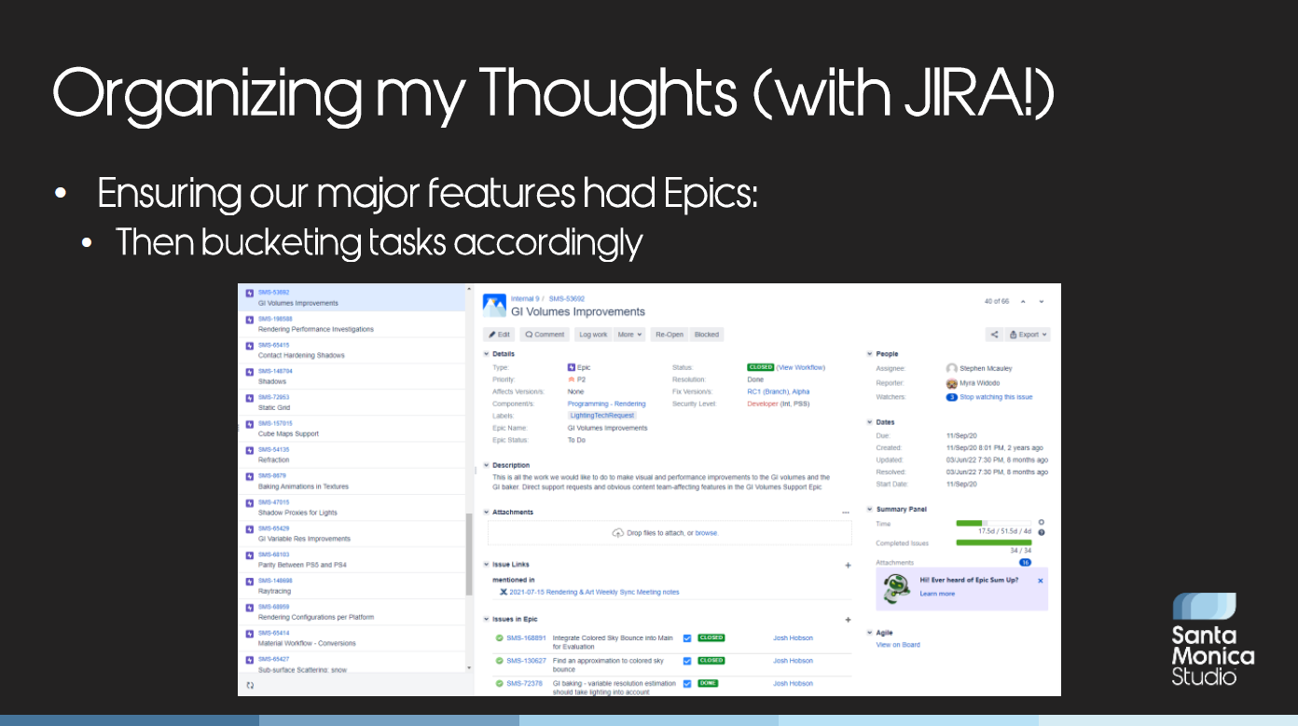The image size is (1298, 726).
Task: Collapse the Attachments section
Action: point(486,513)
